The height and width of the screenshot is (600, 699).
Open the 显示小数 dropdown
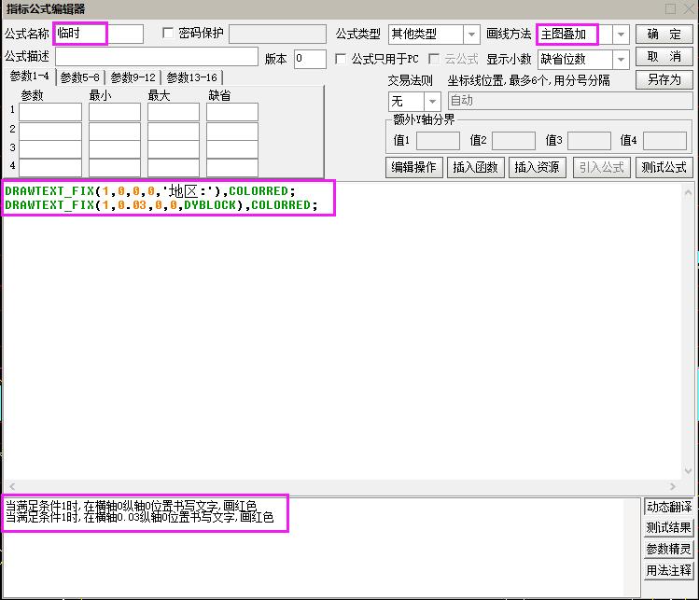(x=621, y=60)
